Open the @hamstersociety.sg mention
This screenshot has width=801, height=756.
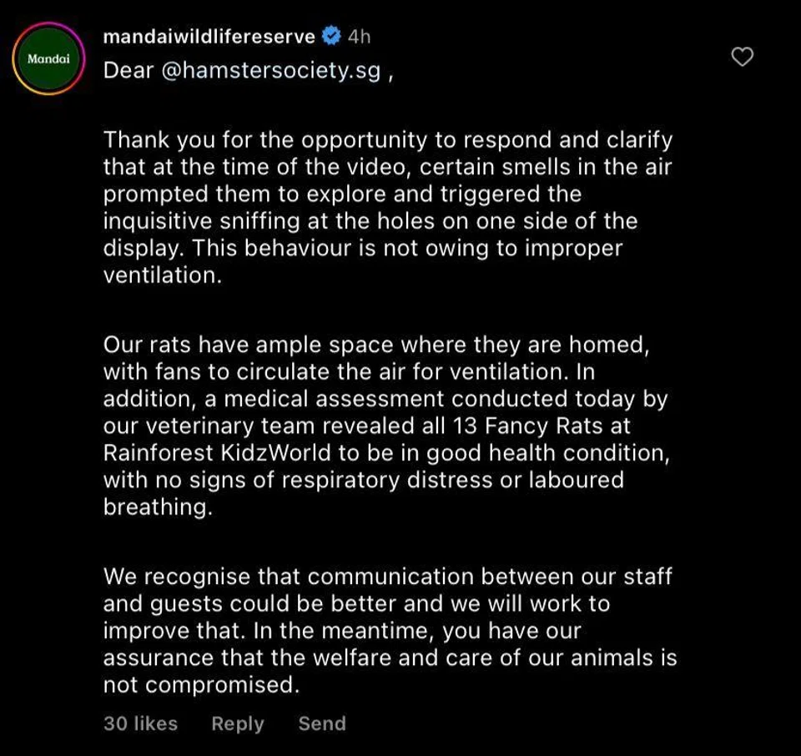click(270, 71)
